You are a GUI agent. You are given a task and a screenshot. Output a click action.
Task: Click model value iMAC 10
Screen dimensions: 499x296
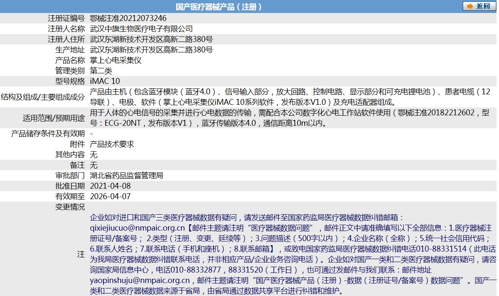105,81
